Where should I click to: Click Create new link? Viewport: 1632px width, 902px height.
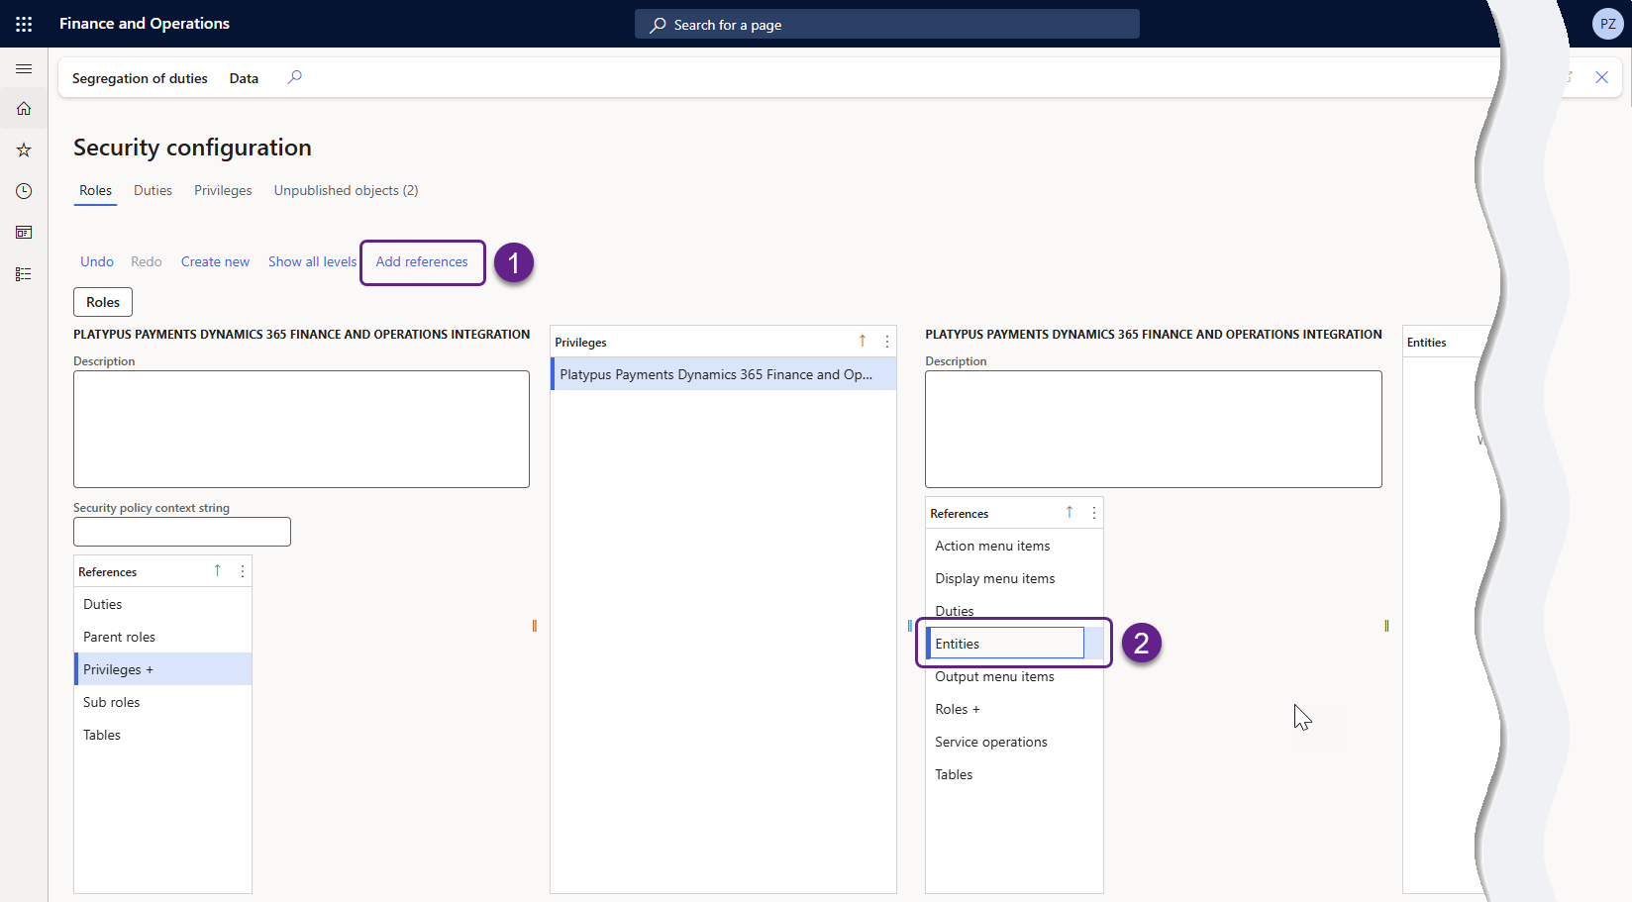point(215,262)
